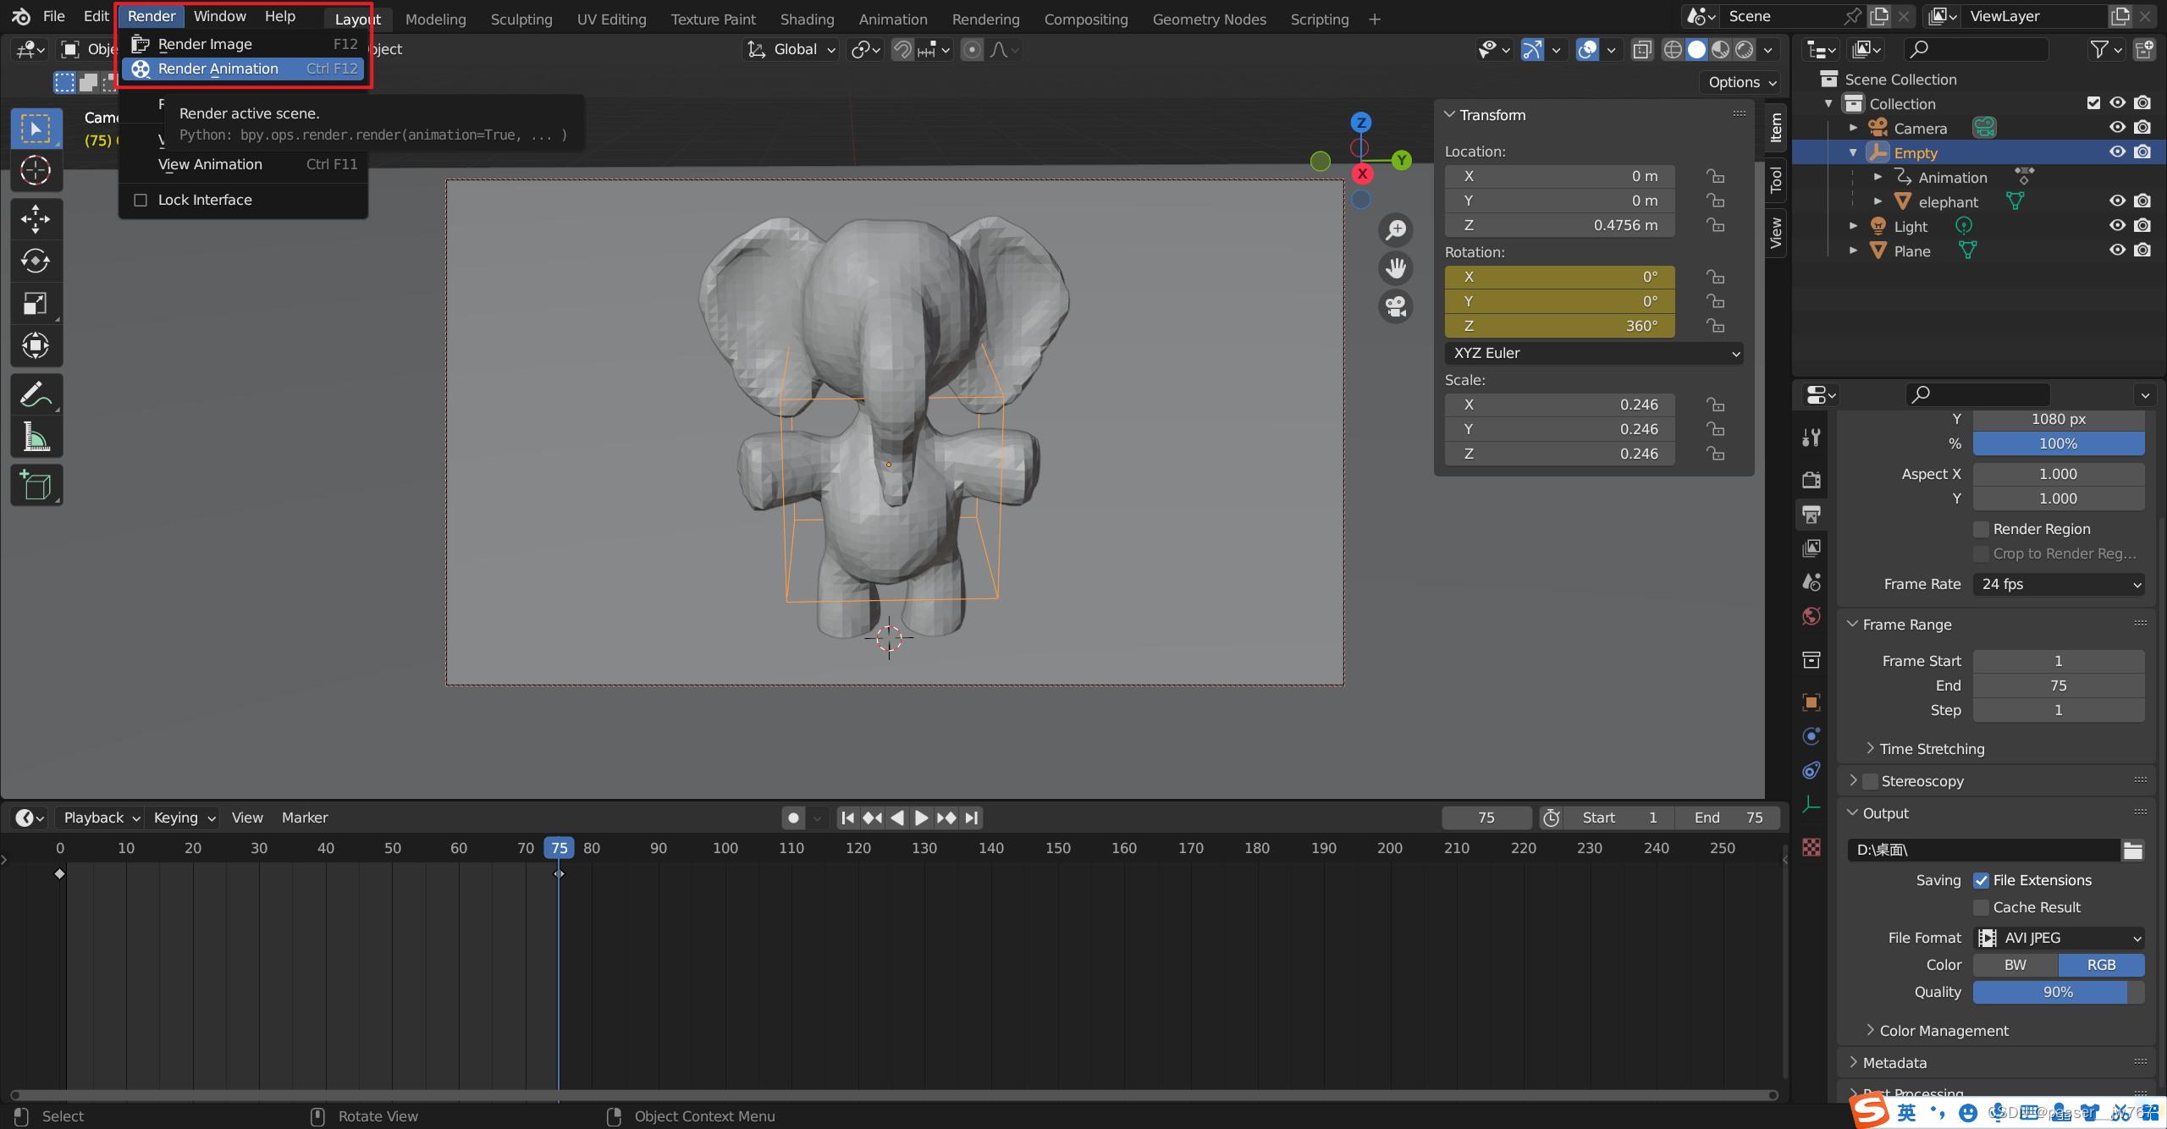Select the Rotate tool
This screenshot has height=1129, width=2167.
35,262
